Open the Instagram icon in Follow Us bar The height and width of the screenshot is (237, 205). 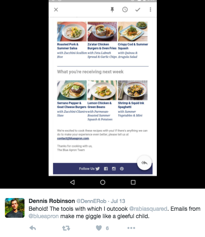pos(114,169)
